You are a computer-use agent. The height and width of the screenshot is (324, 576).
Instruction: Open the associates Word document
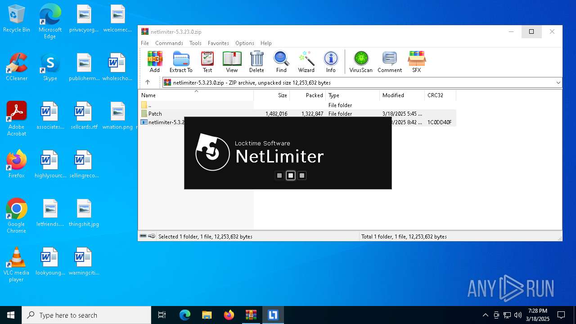point(50,116)
